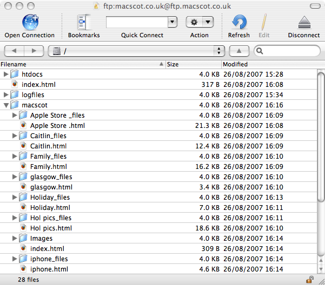Open the Bookmarks drawer icon

84,22
